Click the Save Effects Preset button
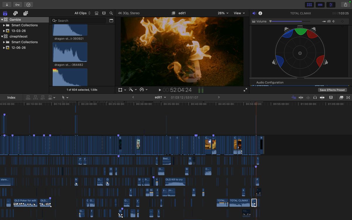Image resolution: width=352 pixels, height=220 pixels. [x=332, y=90]
